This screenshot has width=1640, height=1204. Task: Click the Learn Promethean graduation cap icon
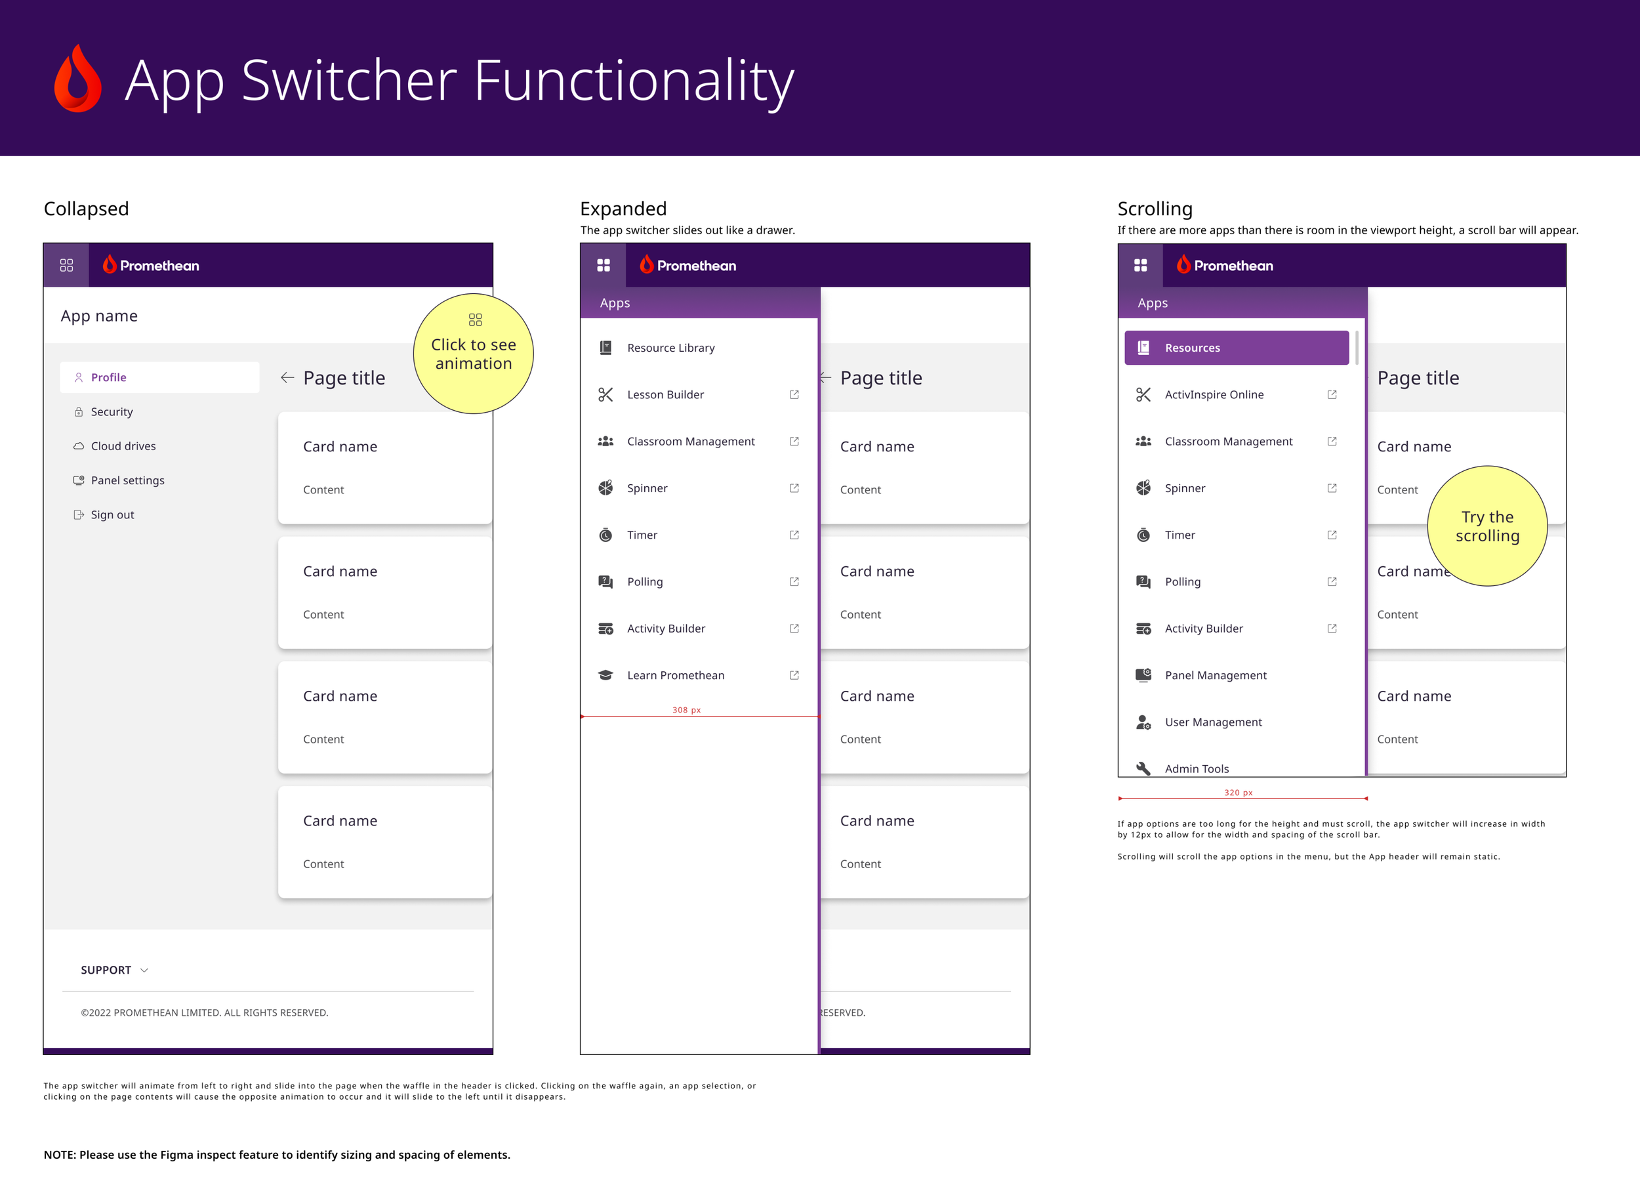tap(605, 675)
